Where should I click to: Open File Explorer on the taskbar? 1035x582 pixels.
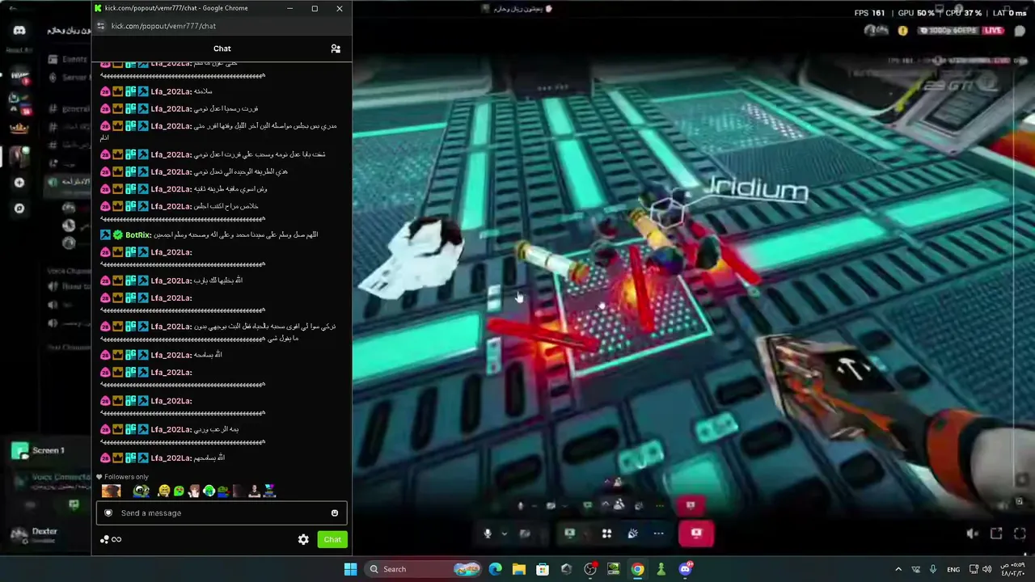tap(518, 569)
